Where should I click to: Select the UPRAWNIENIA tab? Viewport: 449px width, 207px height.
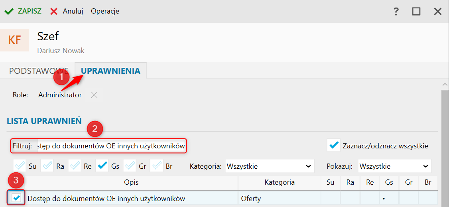coord(110,71)
